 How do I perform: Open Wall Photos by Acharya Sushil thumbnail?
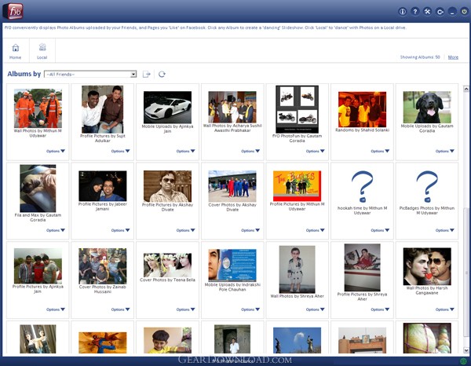pyautogui.click(x=232, y=107)
